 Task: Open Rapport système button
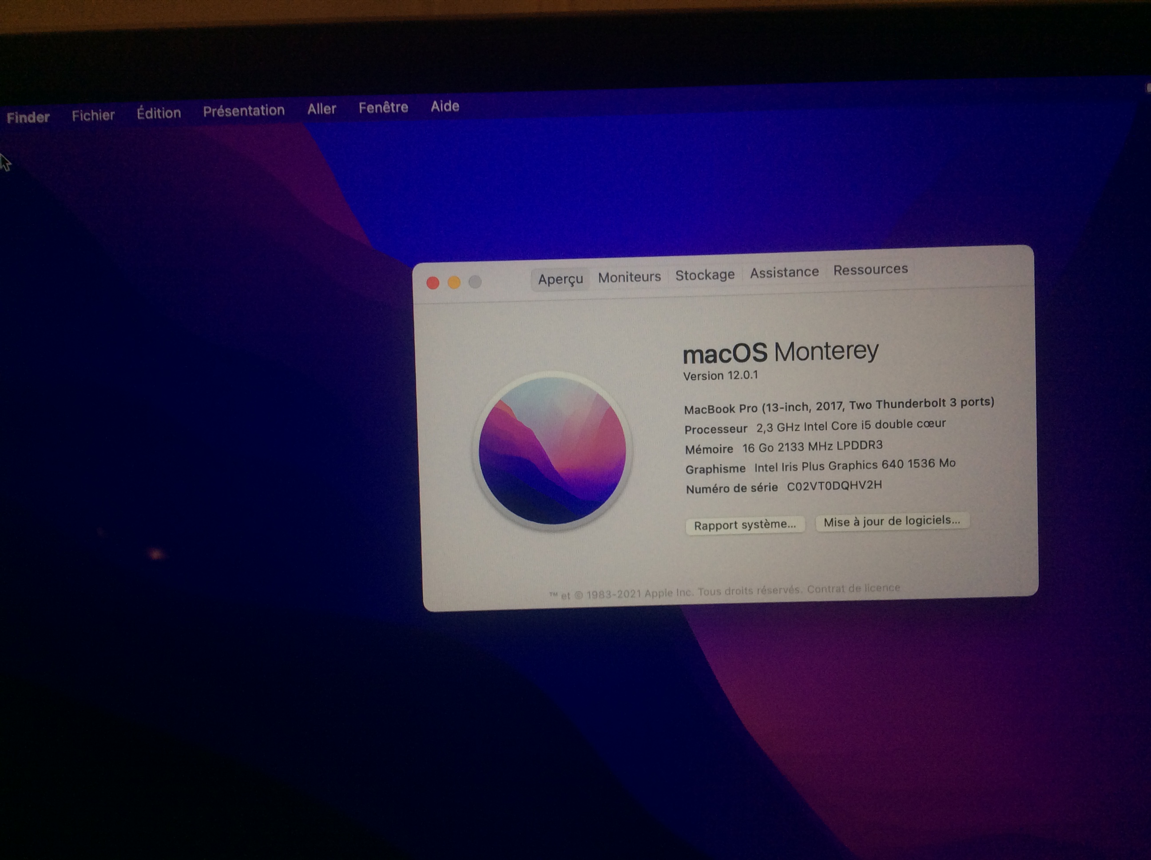(745, 525)
